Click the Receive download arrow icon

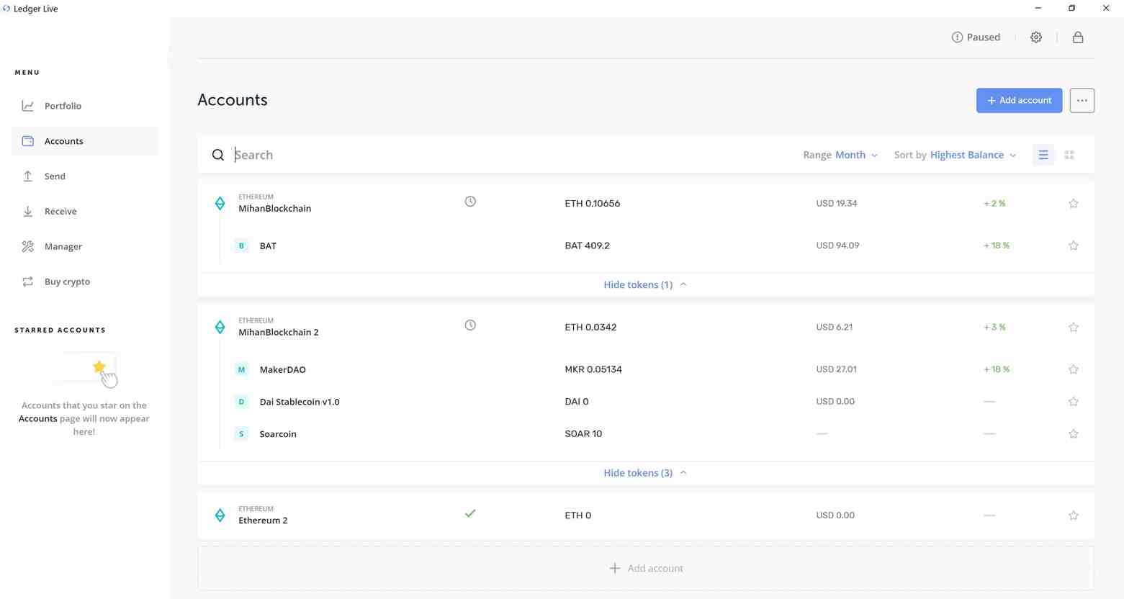(x=27, y=212)
